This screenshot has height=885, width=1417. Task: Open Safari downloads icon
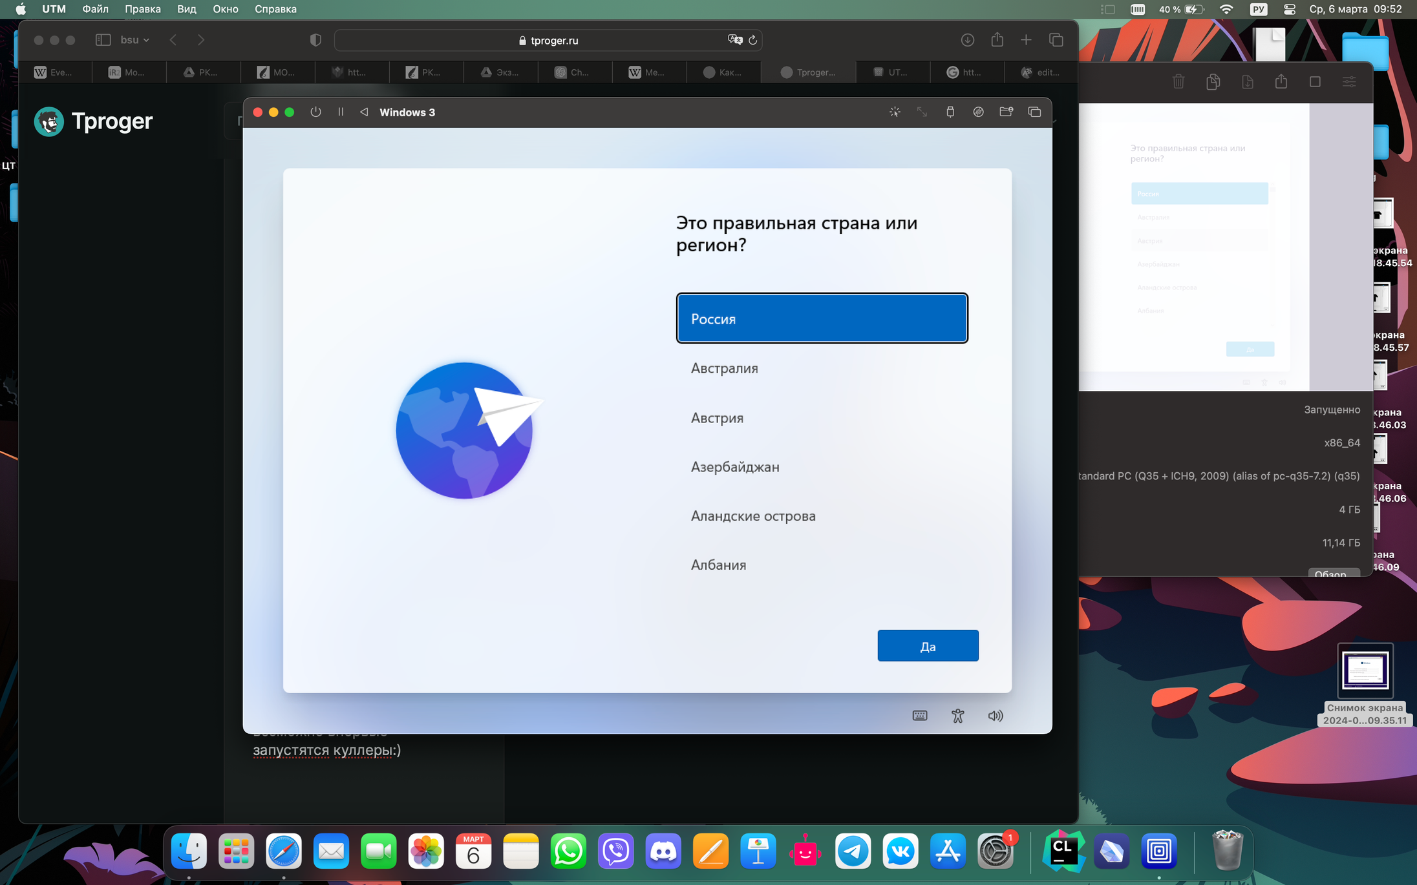pyautogui.click(x=968, y=40)
